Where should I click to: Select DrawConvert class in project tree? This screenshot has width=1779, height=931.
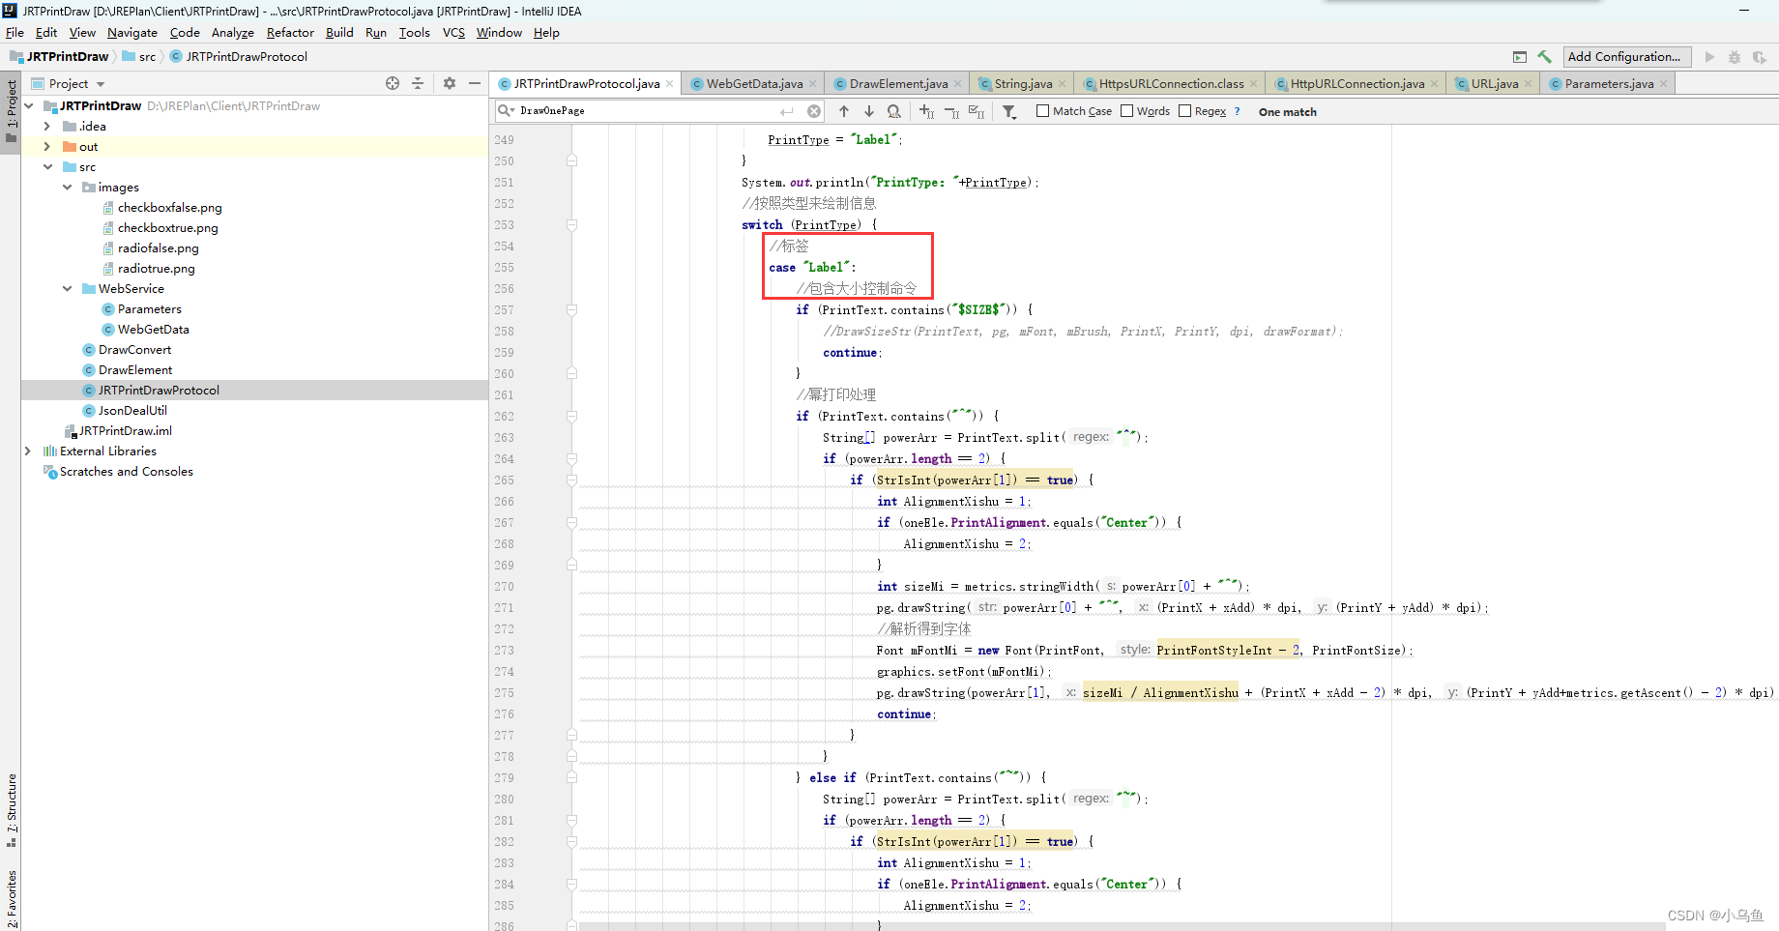[x=134, y=350]
